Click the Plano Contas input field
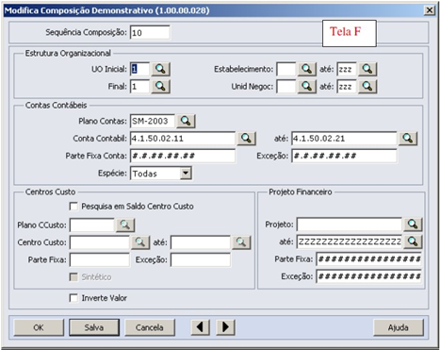440x350 pixels. click(153, 121)
